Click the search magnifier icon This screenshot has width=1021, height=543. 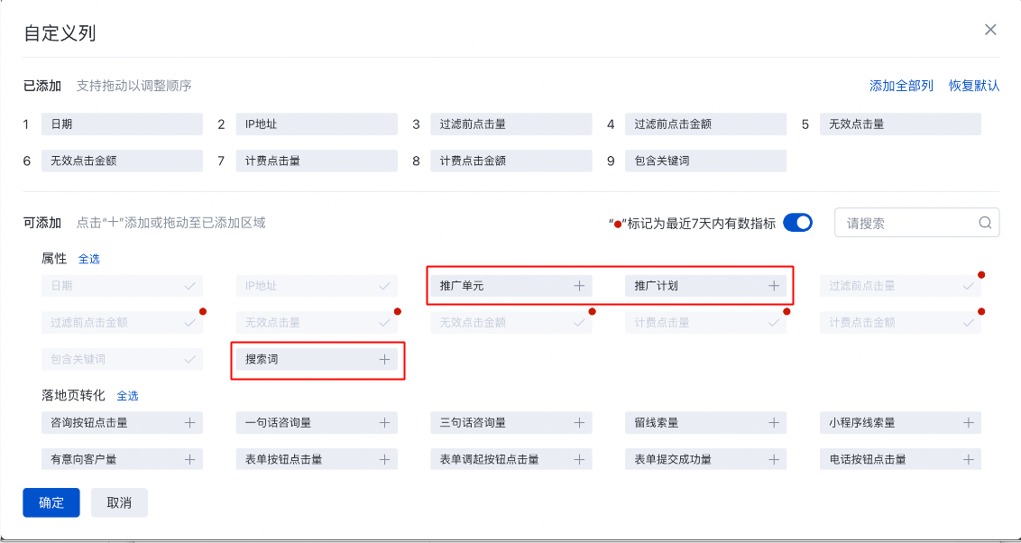coord(986,223)
